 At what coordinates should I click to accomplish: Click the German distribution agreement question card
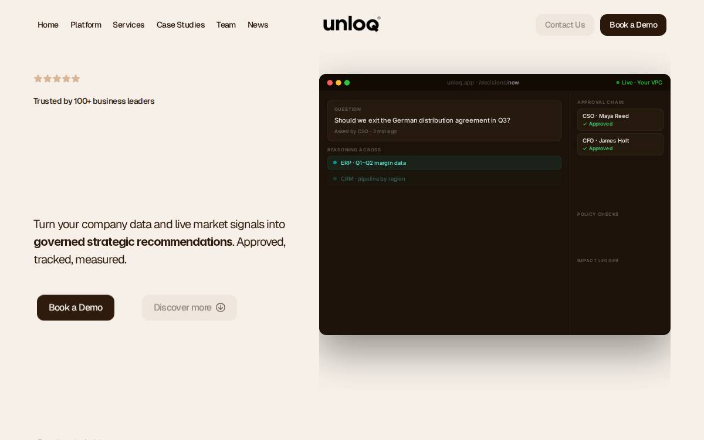(444, 120)
